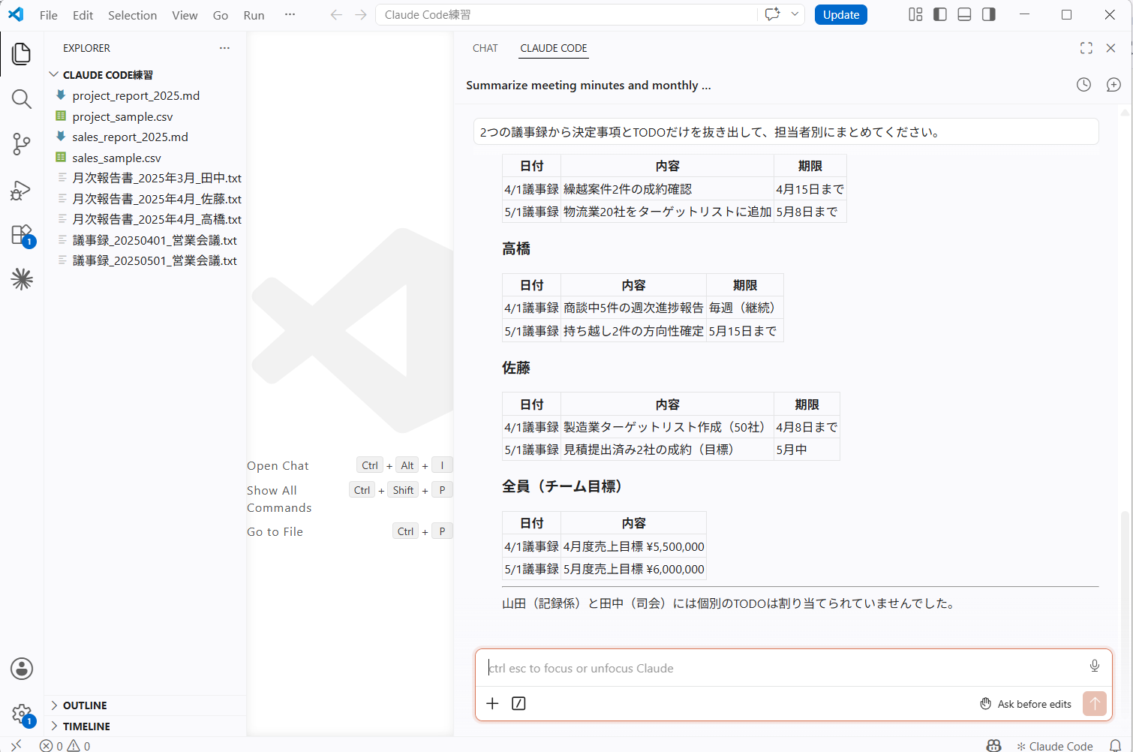Click Claude Code in the status bar
Screen dimensions: 1133x752
tap(1054, 745)
